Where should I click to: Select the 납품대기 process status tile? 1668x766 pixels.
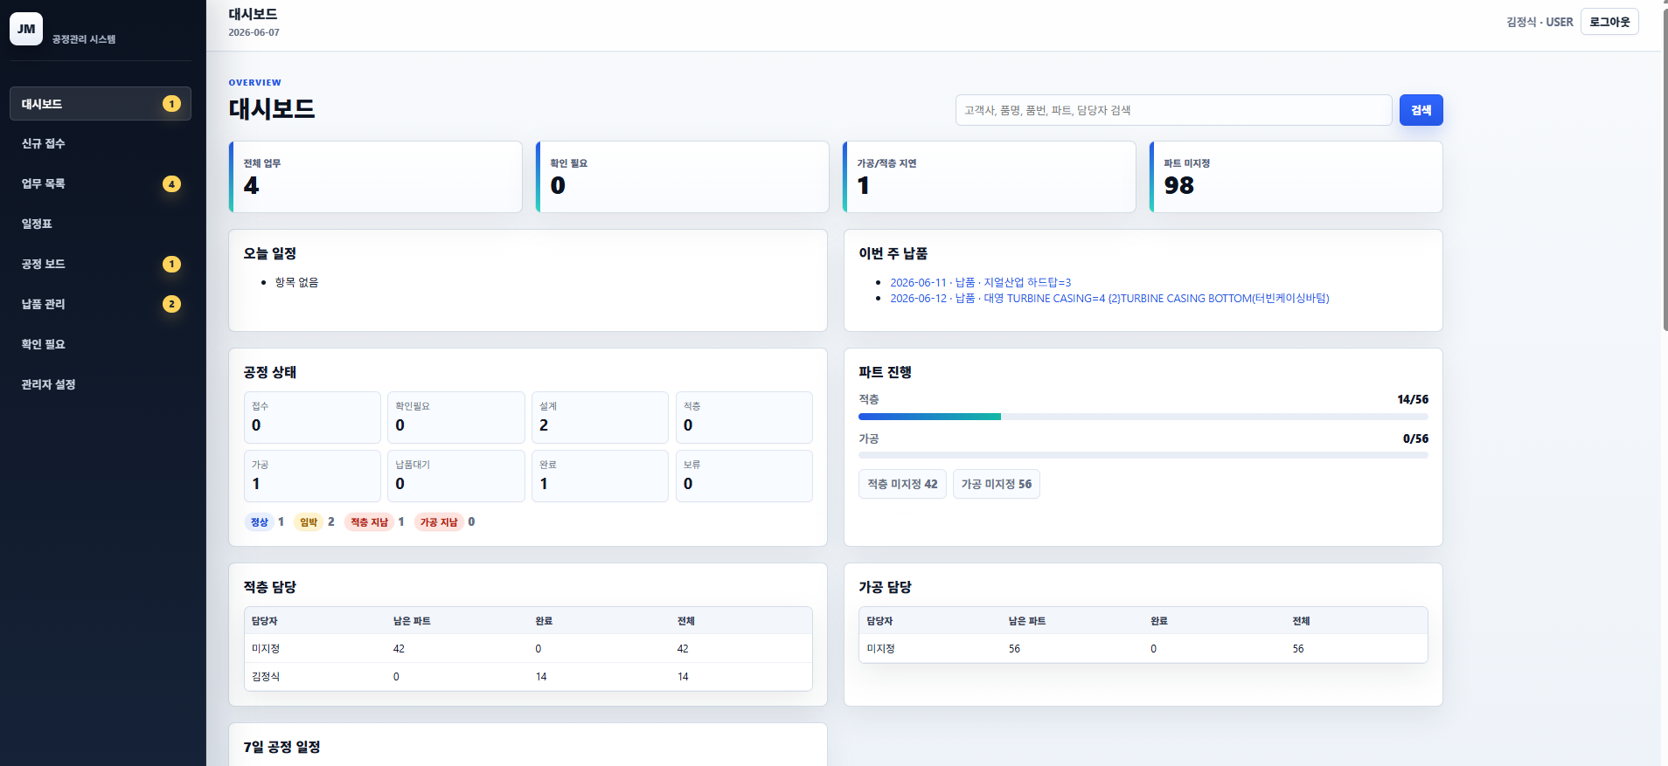pyautogui.click(x=456, y=476)
